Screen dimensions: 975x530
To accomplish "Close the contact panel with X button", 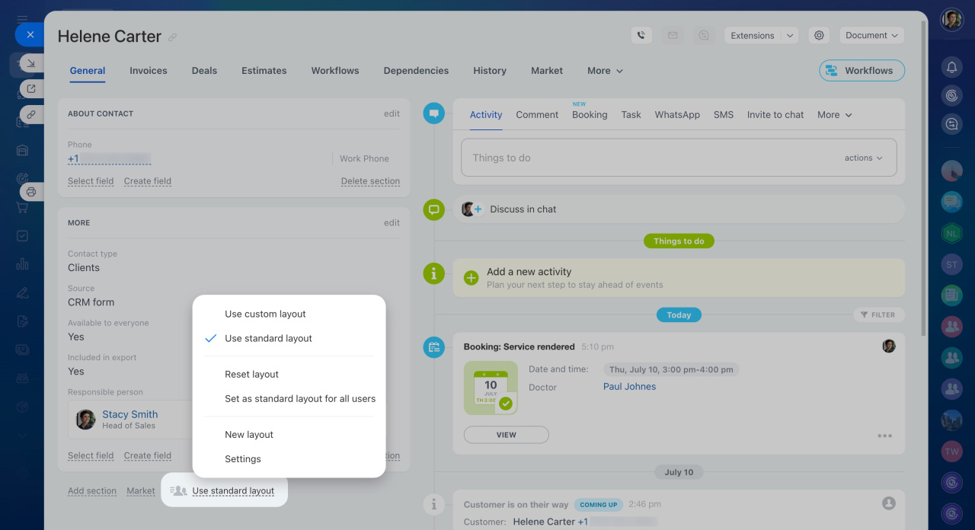I will point(30,34).
